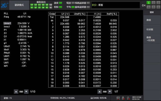The image size is (161, 101).
Task: Select channel 1 in CH selector
Action: 149,3
